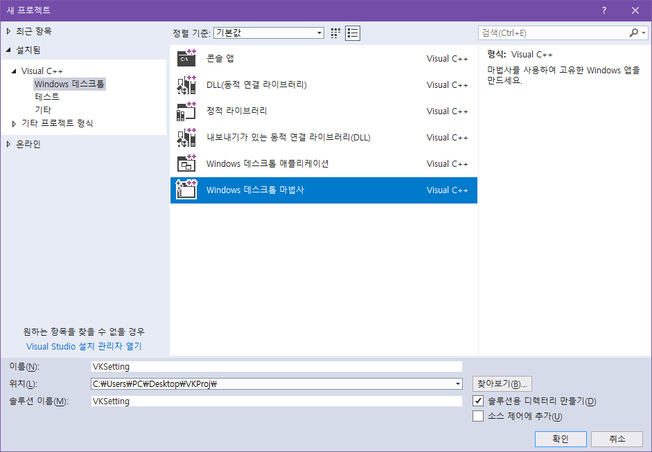Open help with the question mark
This screenshot has height=452, width=652.
pyautogui.click(x=604, y=10)
